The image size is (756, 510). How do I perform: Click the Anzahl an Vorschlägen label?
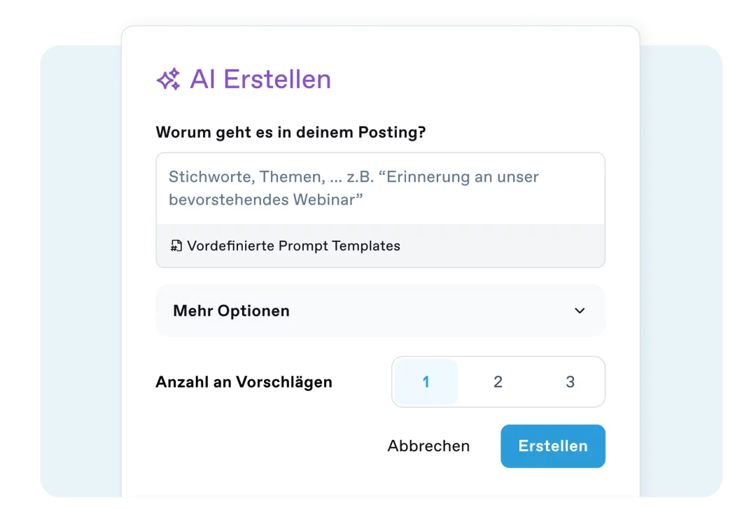click(244, 383)
